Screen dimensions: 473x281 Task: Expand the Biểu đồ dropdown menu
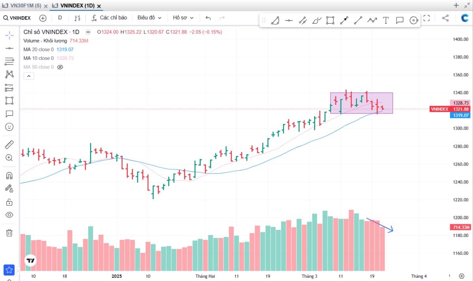click(149, 18)
